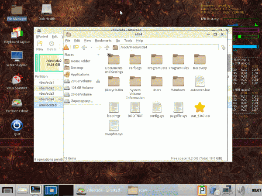Select 108 GB Volume in Places
The image size is (262, 196).
coord(81,87)
